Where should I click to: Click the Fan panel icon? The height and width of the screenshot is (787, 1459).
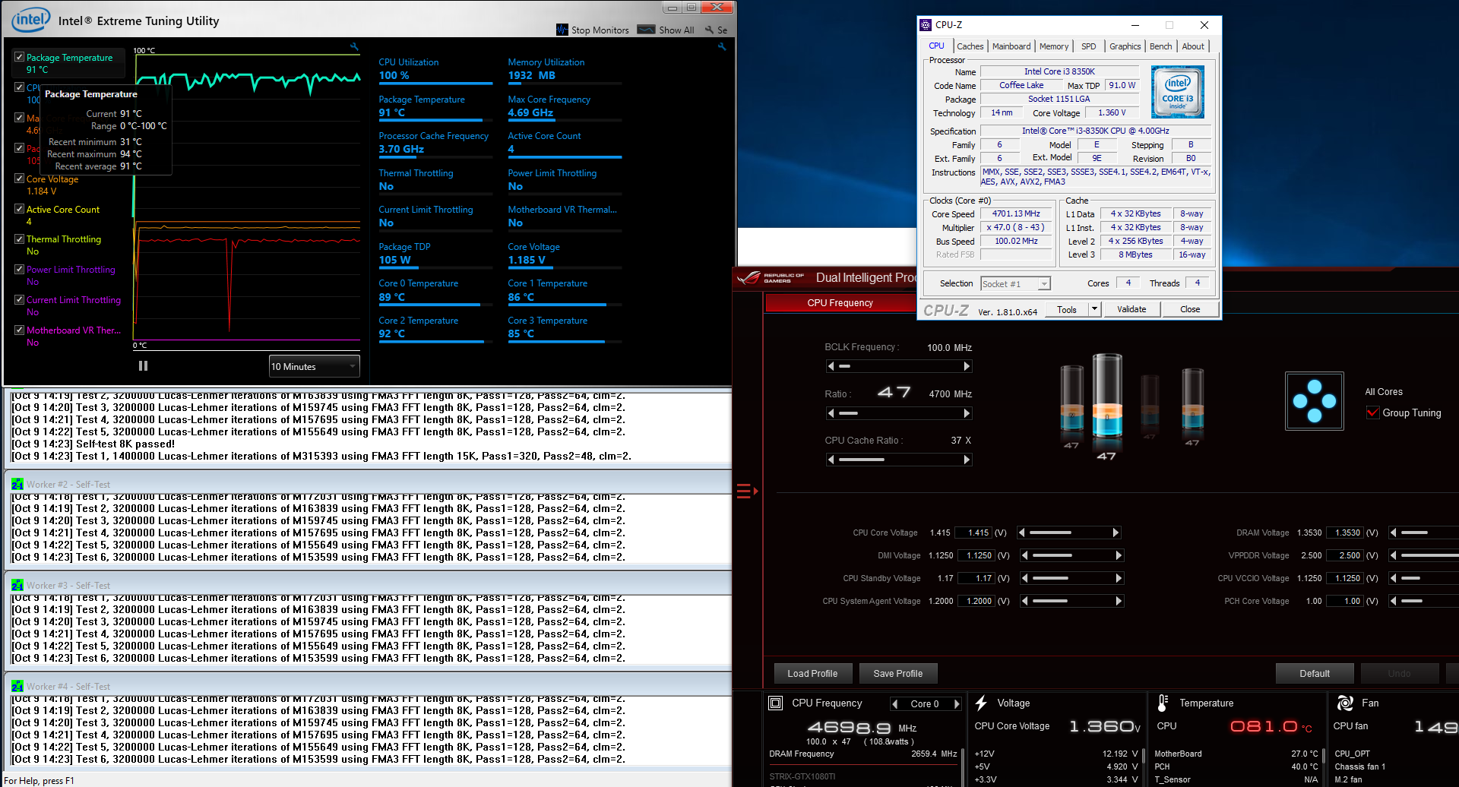(x=1345, y=703)
